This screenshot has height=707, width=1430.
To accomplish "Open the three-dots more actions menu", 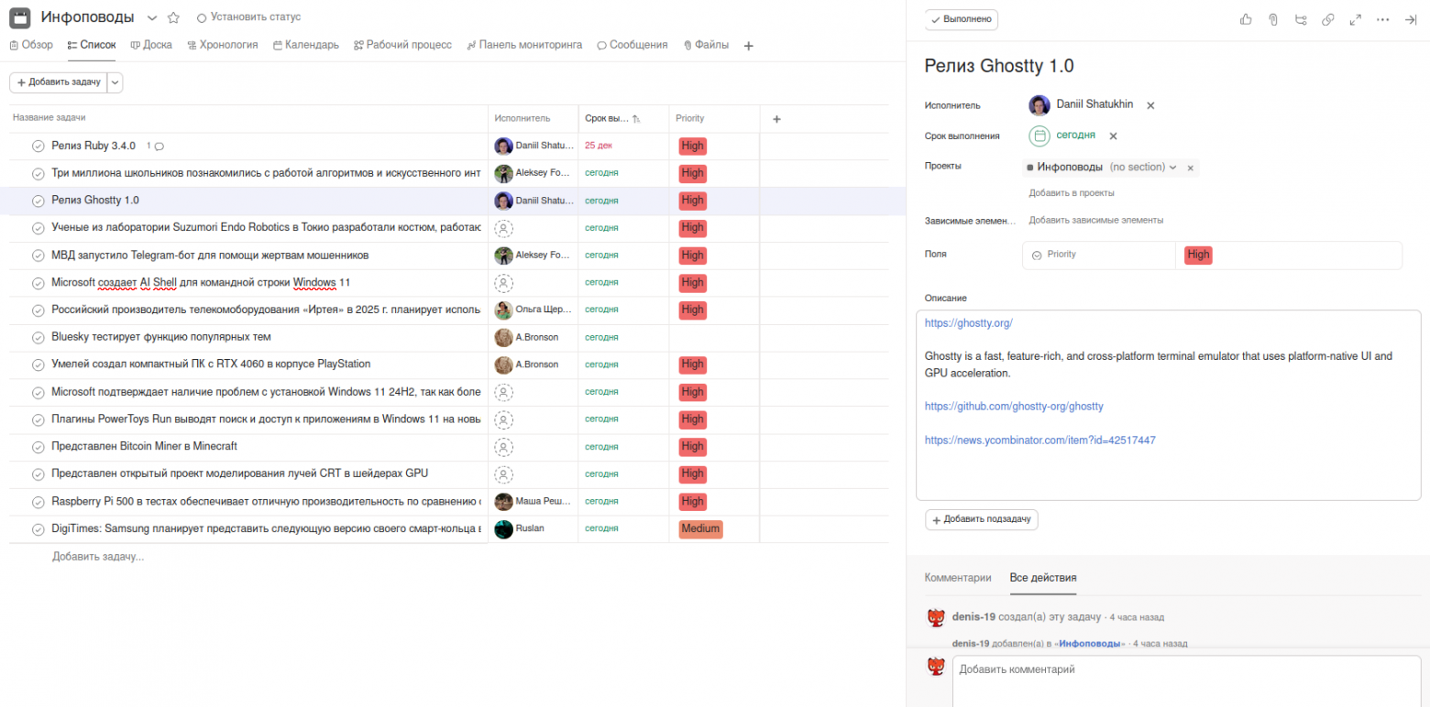I will [1383, 19].
